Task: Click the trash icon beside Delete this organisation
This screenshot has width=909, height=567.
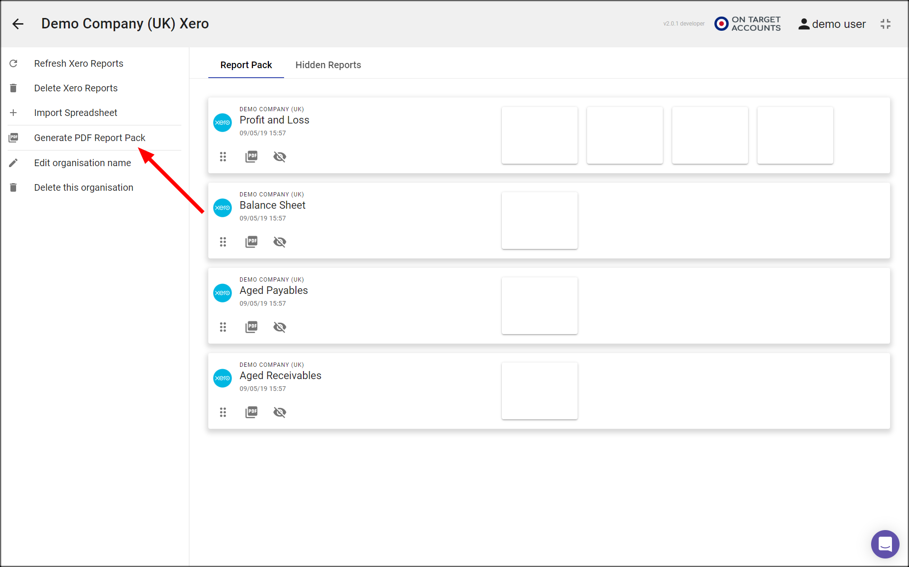Action: click(13, 187)
